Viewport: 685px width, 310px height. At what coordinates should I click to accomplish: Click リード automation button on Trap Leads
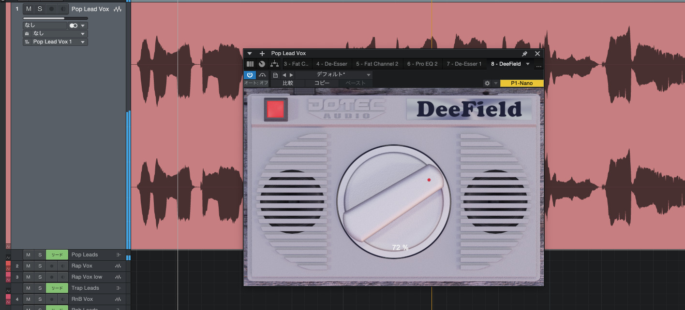(x=57, y=288)
